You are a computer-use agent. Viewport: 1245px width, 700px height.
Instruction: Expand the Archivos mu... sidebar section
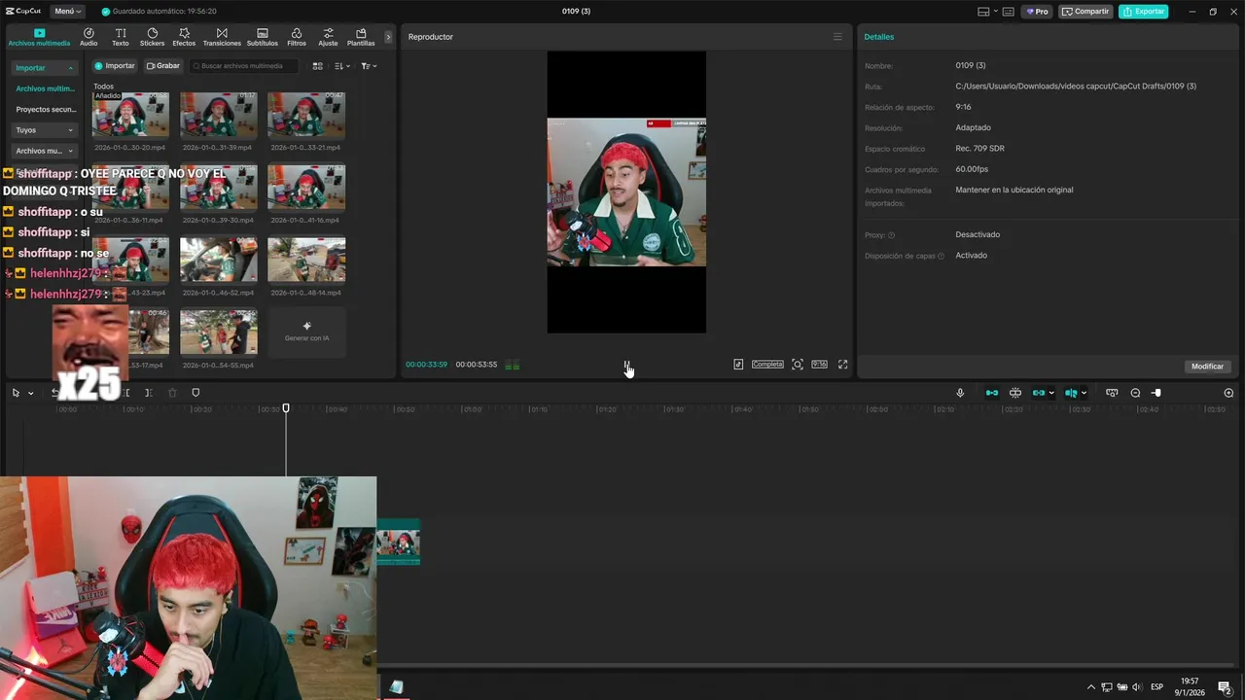tap(44, 151)
